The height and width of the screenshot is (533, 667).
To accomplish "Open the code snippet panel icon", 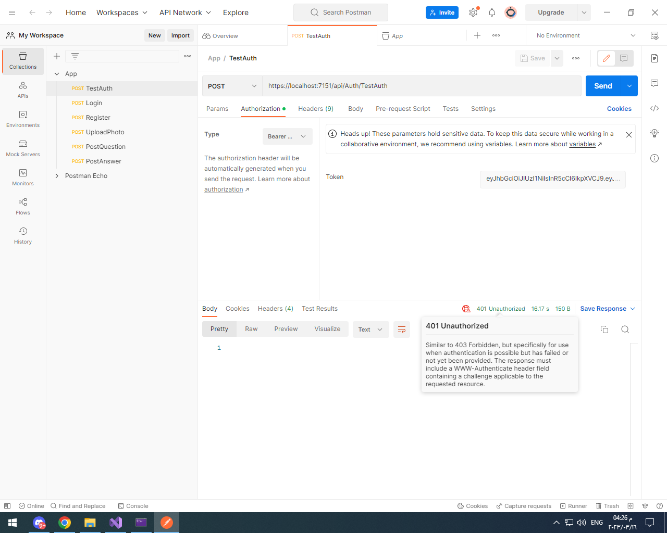I will click(x=654, y=108).
